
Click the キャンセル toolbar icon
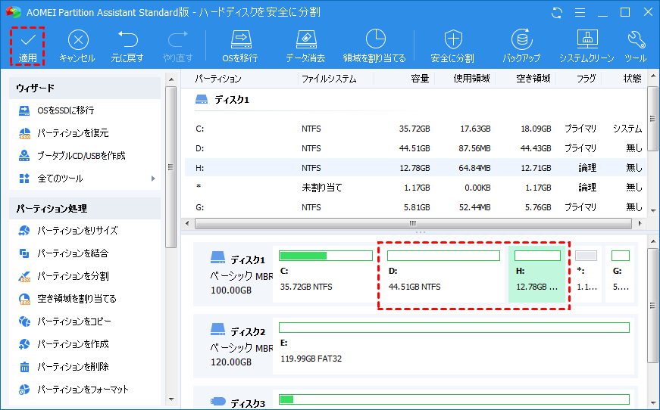click(x=78, y=40)
